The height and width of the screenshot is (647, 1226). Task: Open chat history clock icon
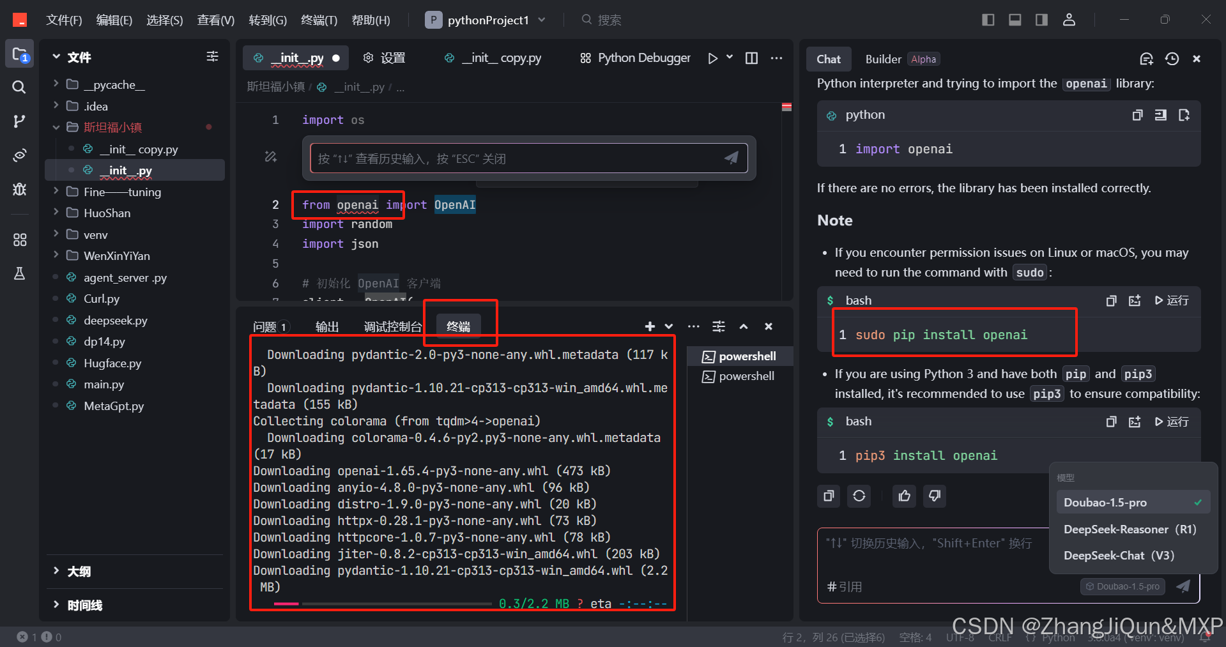point(1172,59)
